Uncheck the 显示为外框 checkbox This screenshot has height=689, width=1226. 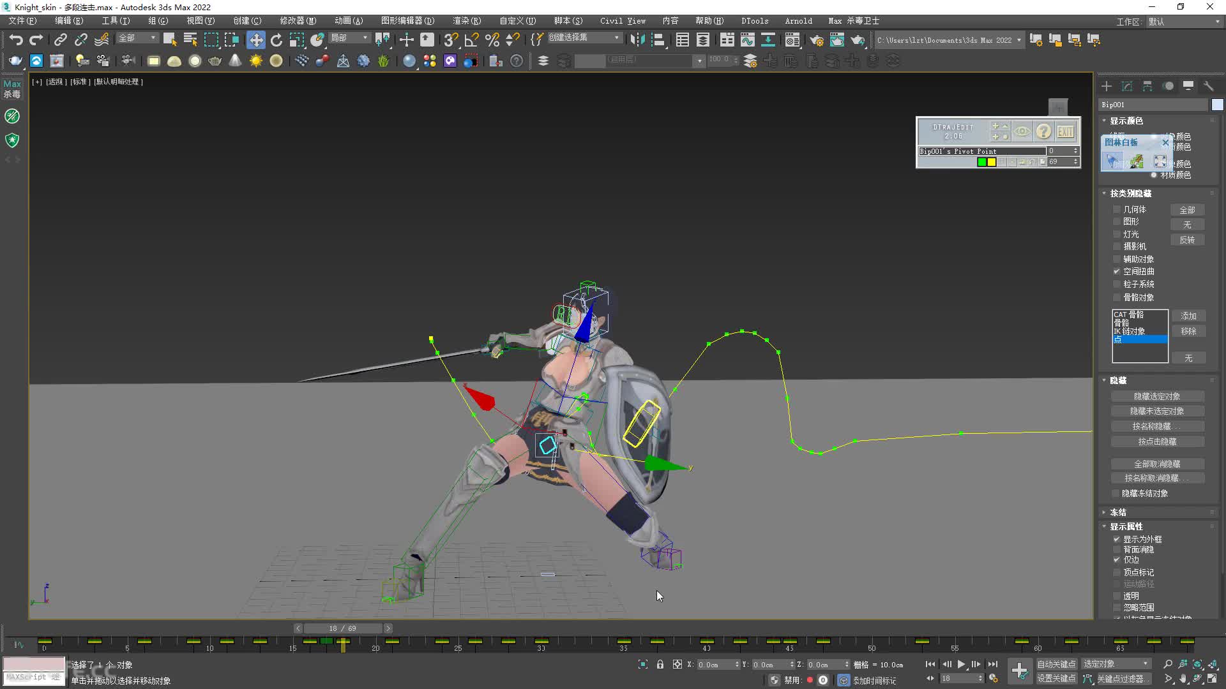(x=1117, y=539)
